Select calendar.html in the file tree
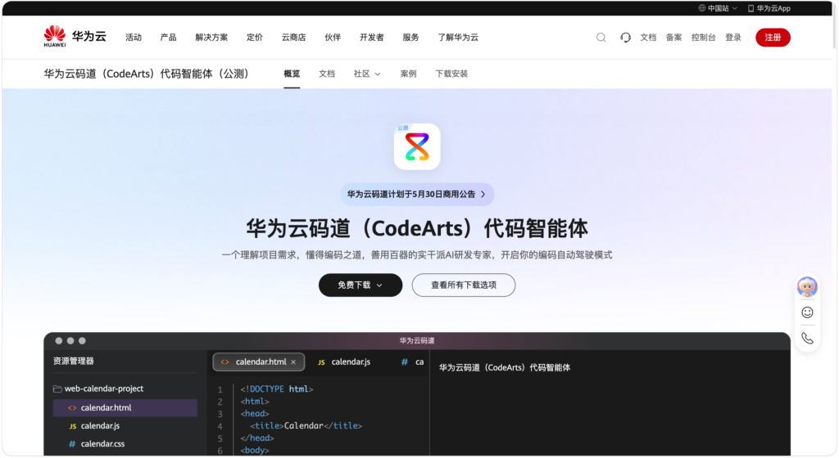Viewport: 839px width, 458px height. tap(125, 408)
